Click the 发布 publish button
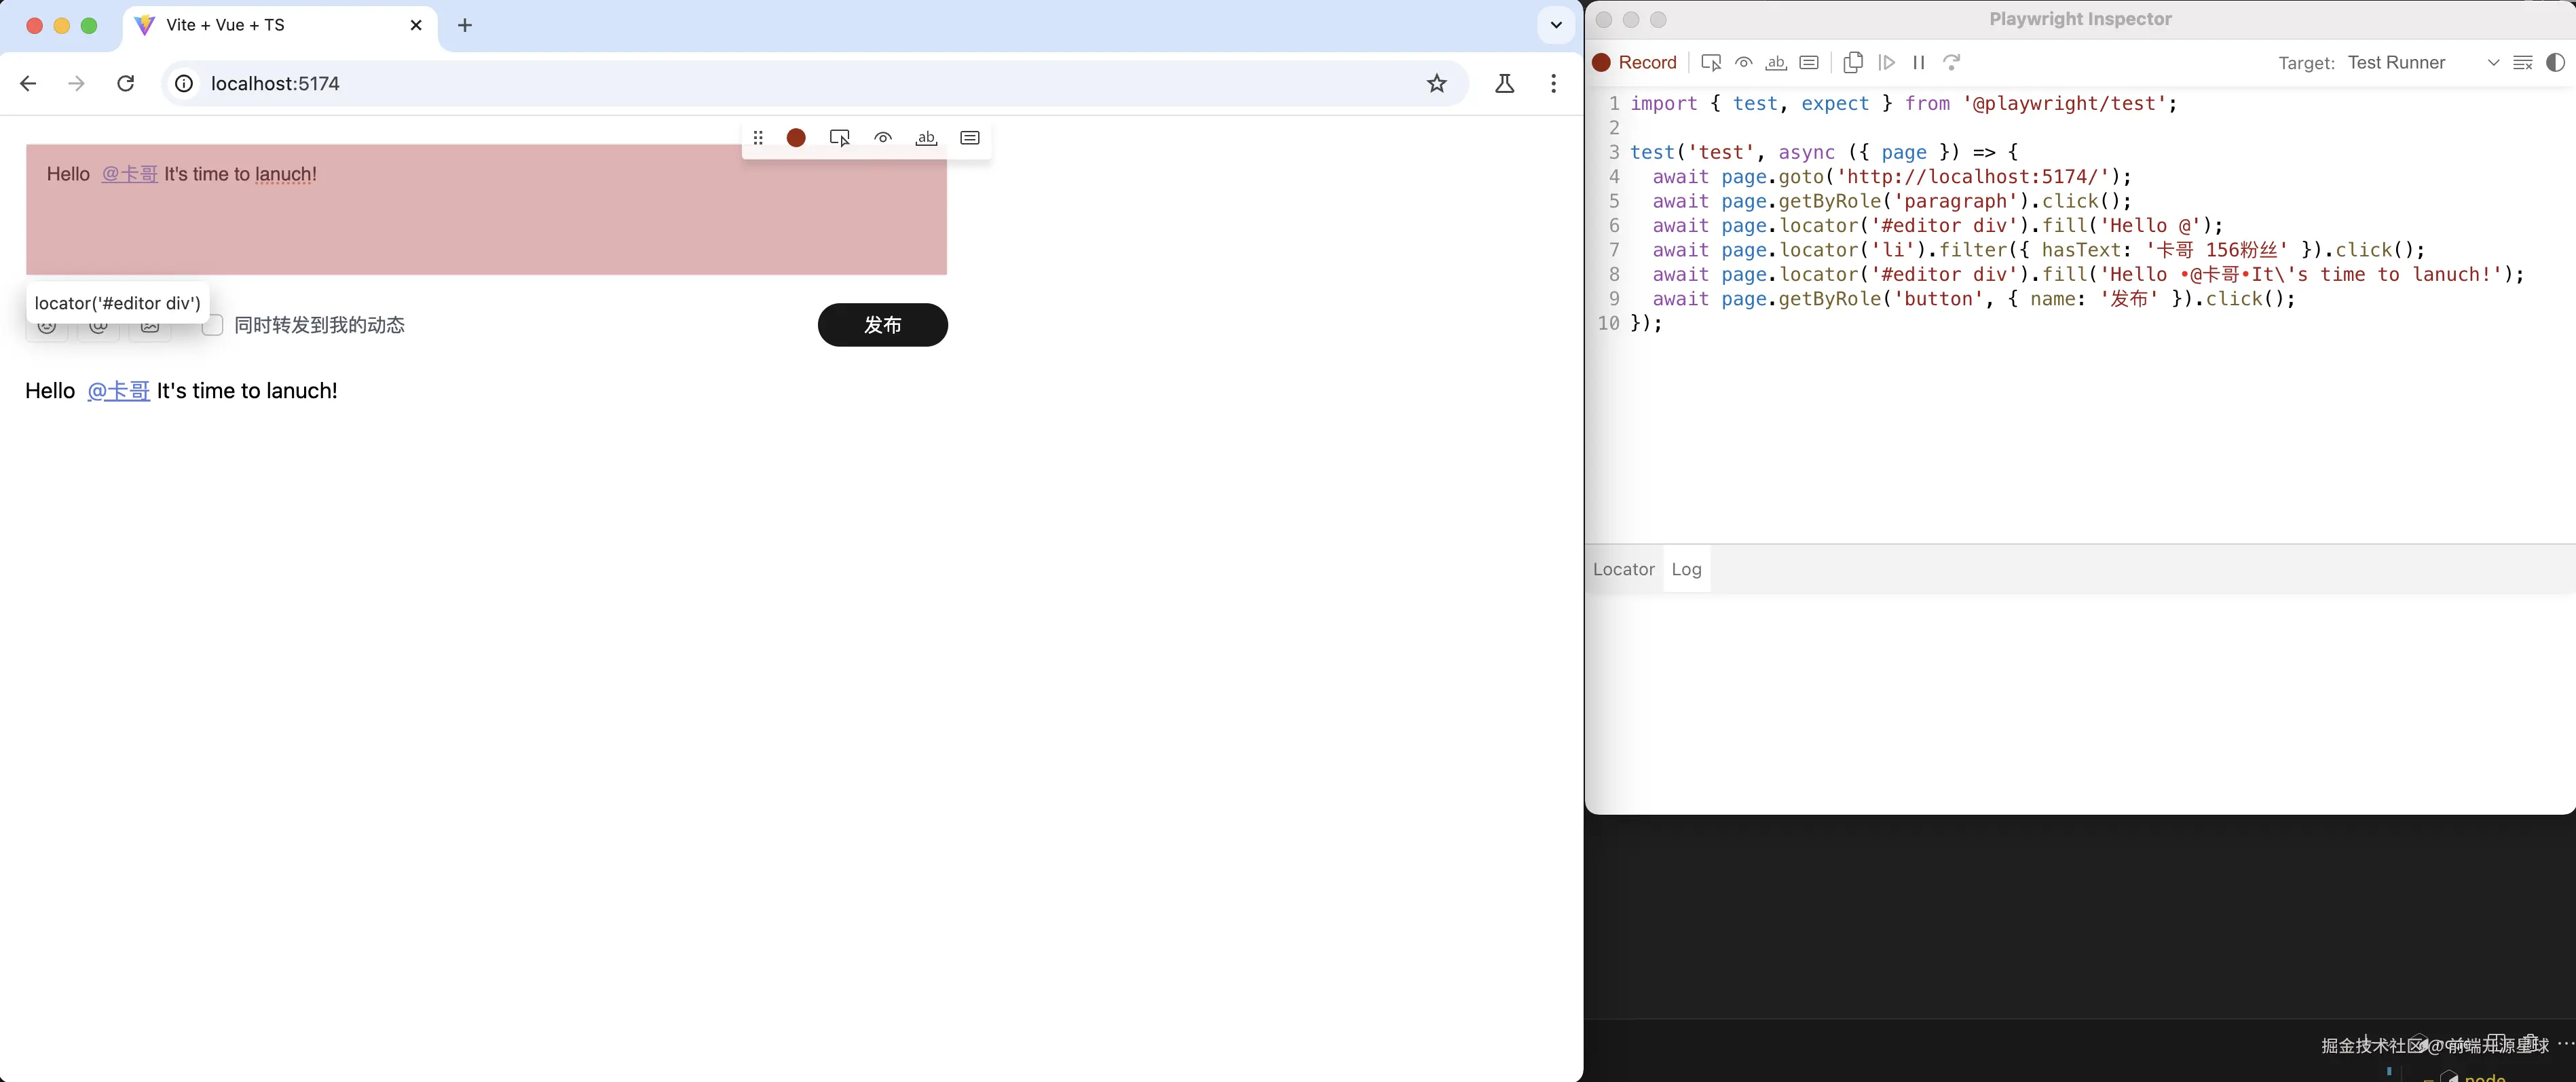The height and width of the screenshot is (1082, 2576). [882, 325]
